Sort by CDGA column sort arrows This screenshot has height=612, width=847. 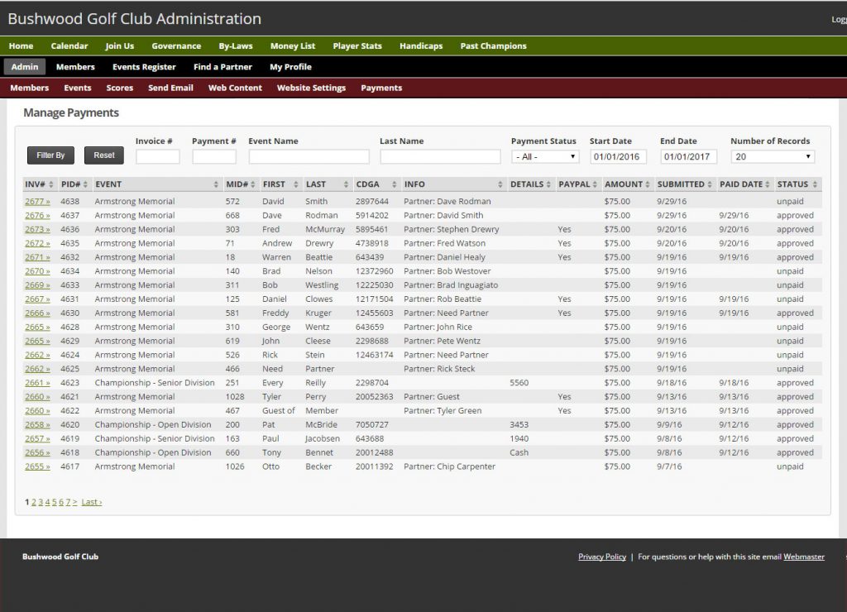pos(395,184)
